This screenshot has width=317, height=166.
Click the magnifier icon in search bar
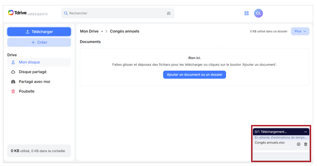[x=66, y=13]
